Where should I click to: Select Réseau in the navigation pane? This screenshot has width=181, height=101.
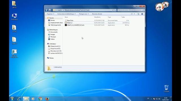click(x=50, y=58)
